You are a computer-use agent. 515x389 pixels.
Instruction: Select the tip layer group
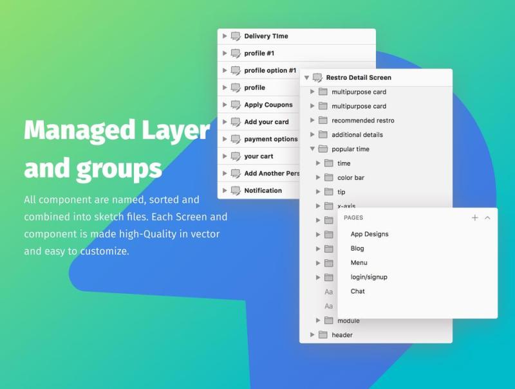pyautogui.click(x=341, y=192)
